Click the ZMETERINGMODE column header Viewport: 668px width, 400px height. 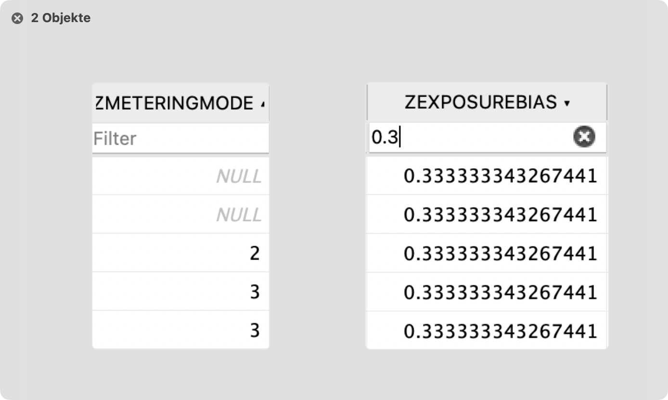coord(174,103)
